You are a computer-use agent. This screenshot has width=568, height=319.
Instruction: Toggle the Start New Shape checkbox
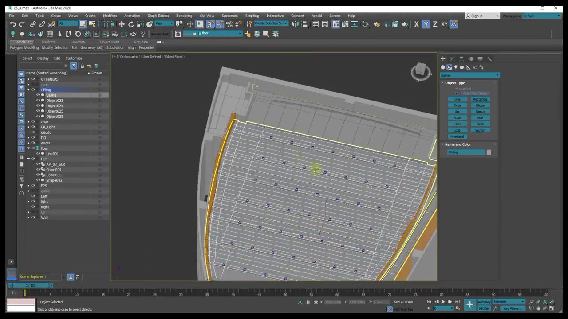pyautogui.click(x=456, y=93)
